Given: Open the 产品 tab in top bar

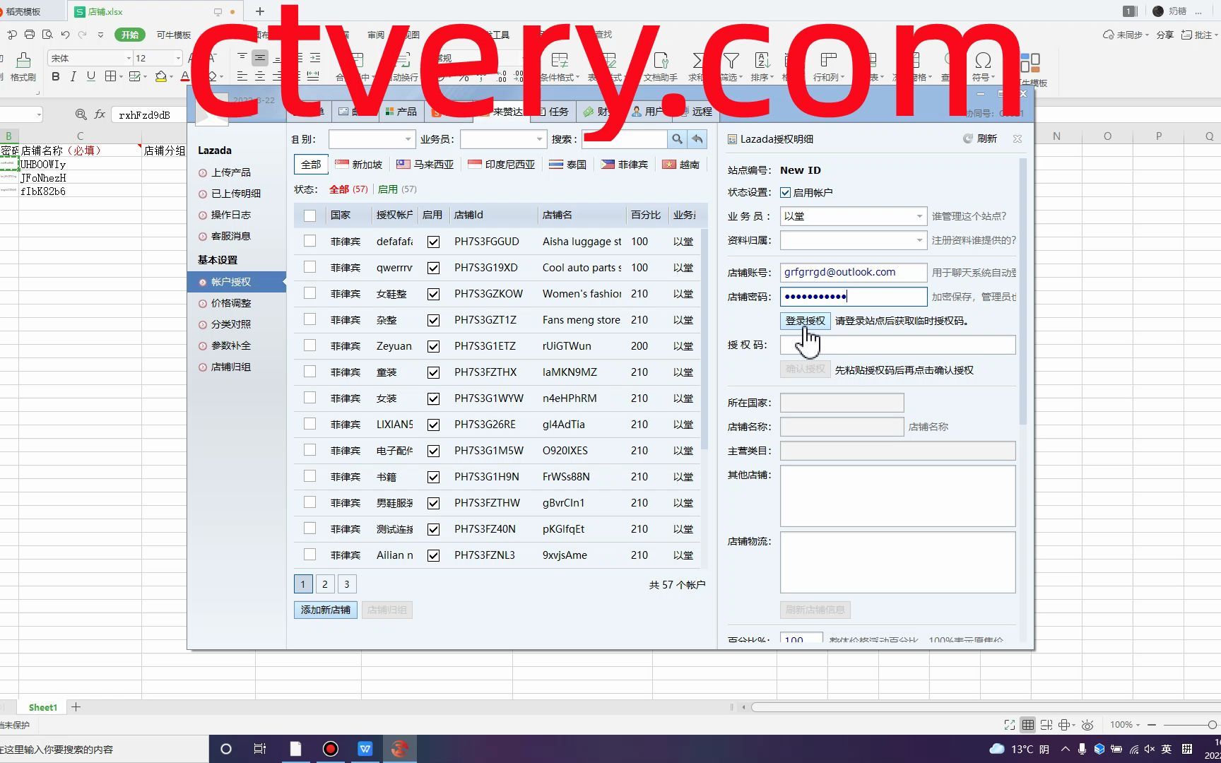Looking at the screenshot, I should [x=401, y=112].
